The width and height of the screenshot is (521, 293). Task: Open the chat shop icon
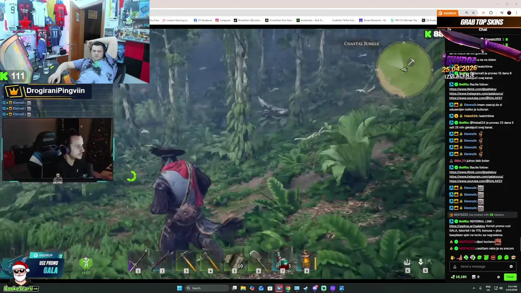point(474,277)
